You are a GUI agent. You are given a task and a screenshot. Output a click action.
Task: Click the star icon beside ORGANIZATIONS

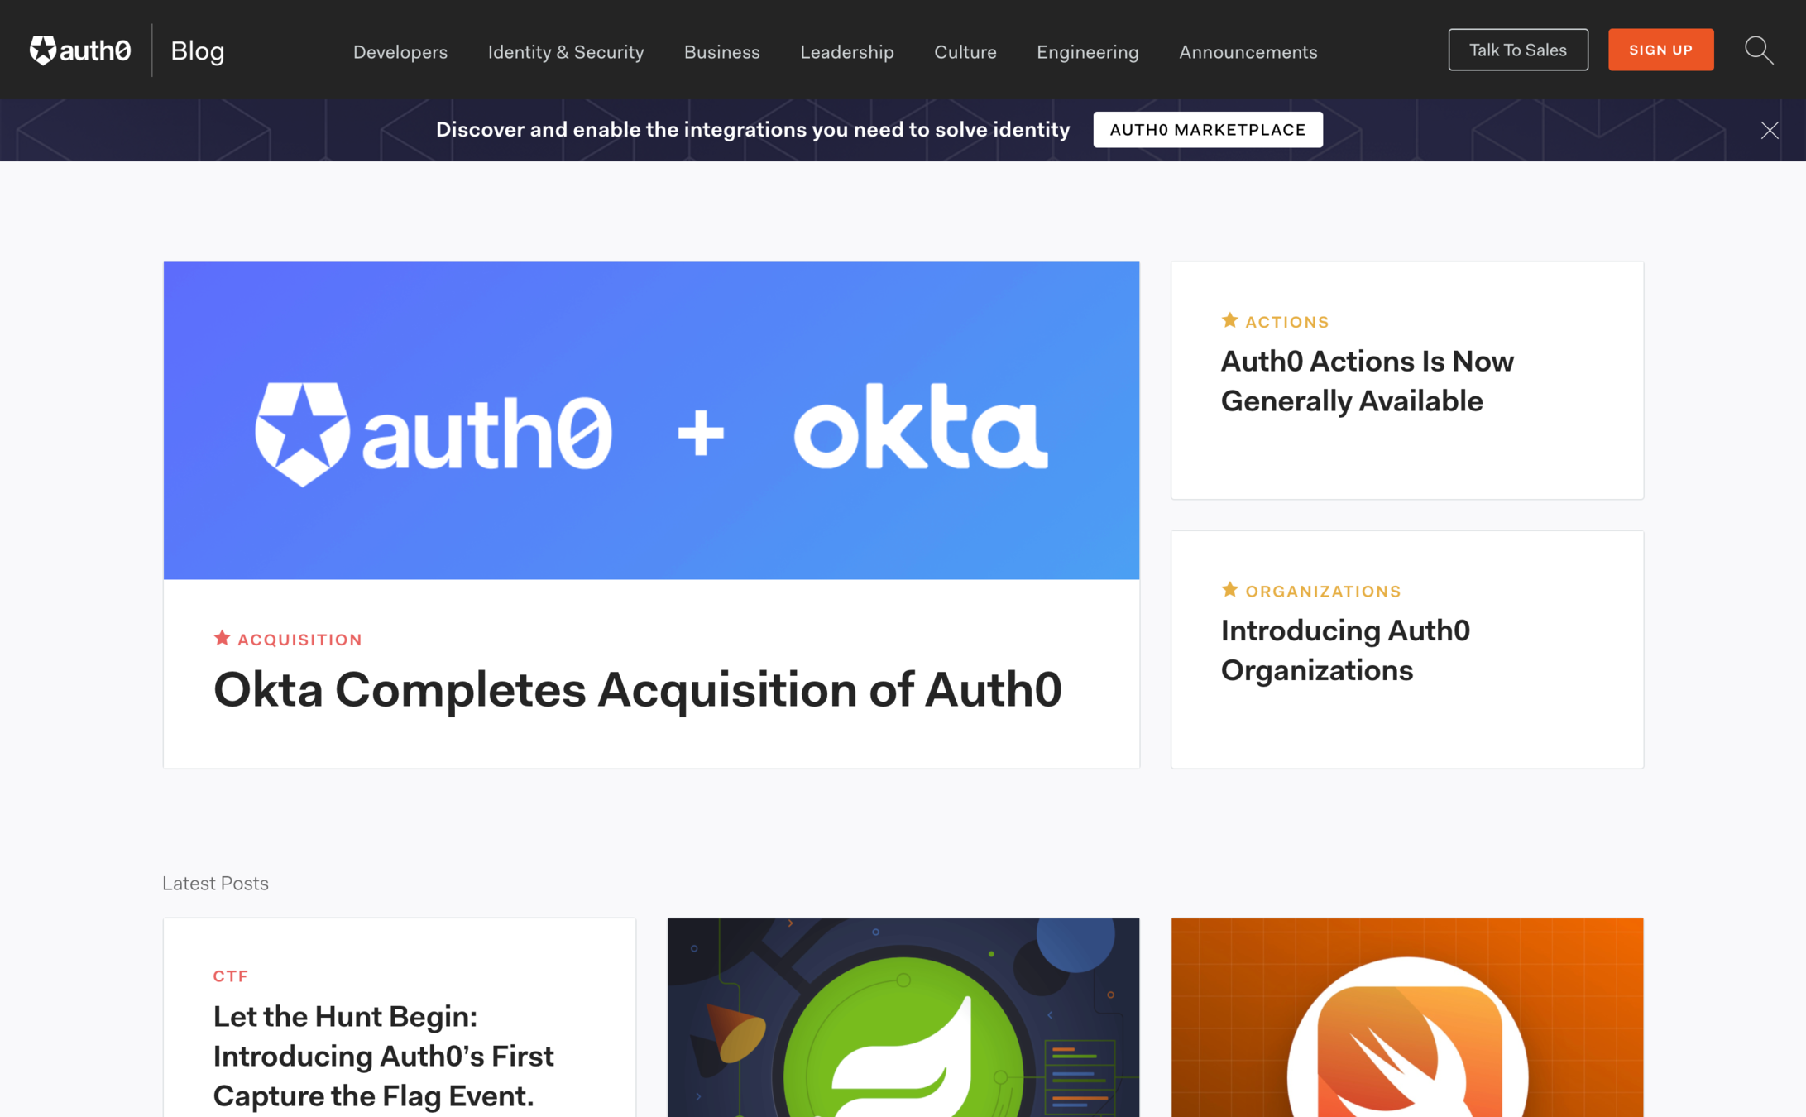pos(1229,590)
